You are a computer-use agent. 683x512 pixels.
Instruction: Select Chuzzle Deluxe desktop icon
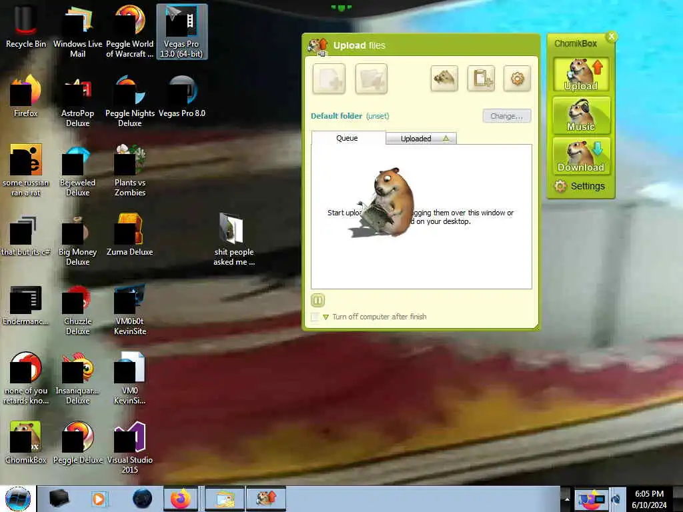coord(77,309)
